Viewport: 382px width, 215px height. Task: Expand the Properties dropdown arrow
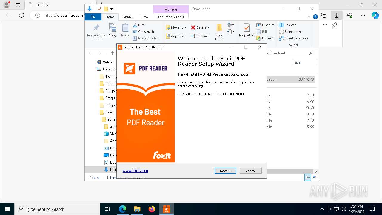(247, 39)
